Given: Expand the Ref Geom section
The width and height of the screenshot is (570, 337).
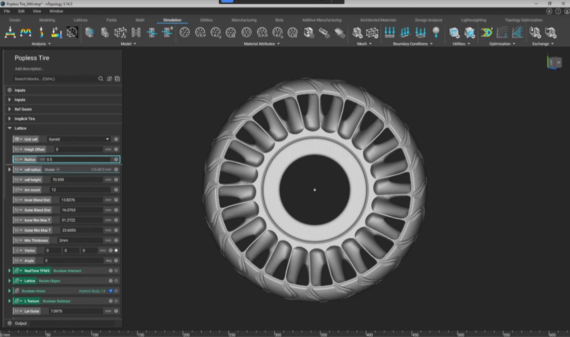Looking at the screenshot, I should [x=10, y=109].
